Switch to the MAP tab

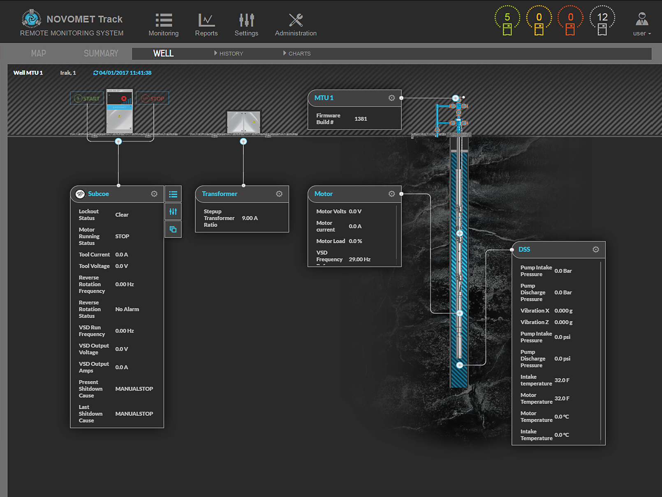[x=39, y=53]
